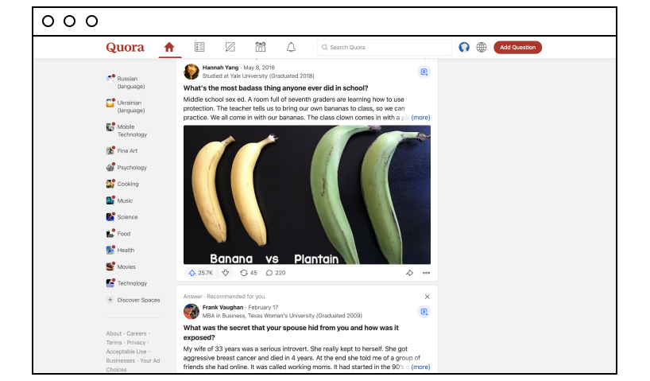Open the profile avatar menu

click(464, 47)
